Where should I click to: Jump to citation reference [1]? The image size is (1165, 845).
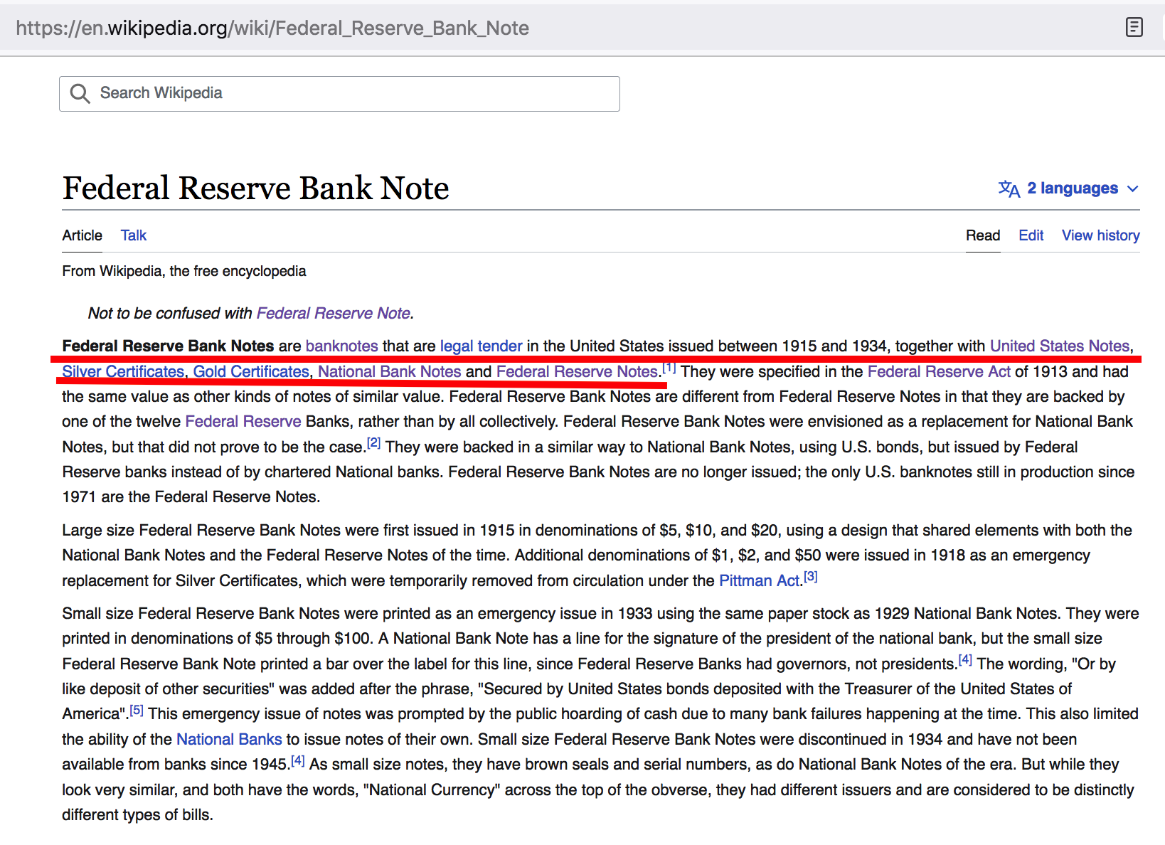669,368
